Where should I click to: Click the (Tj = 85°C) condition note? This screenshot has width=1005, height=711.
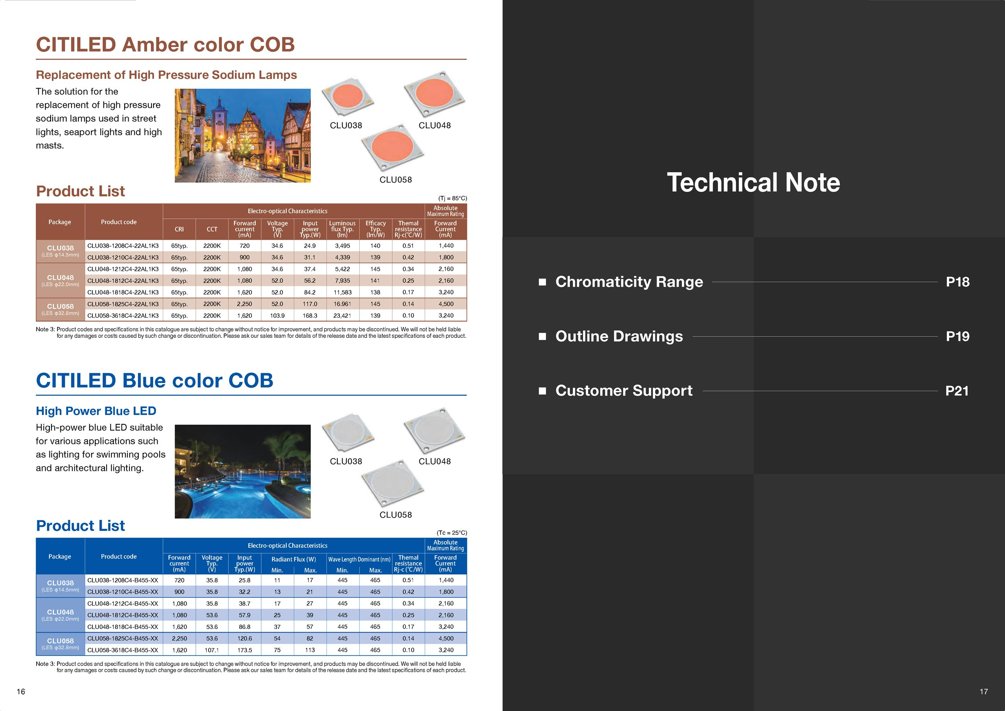coord(453,198)
